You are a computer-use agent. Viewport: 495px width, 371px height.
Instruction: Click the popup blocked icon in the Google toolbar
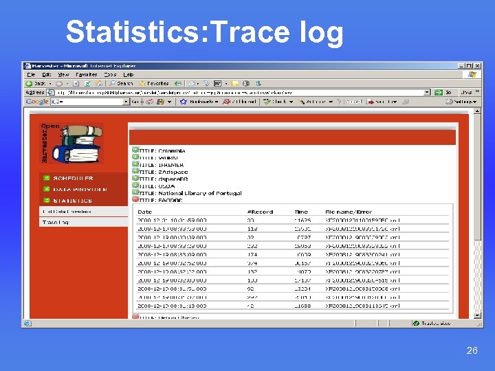(226, 102)
